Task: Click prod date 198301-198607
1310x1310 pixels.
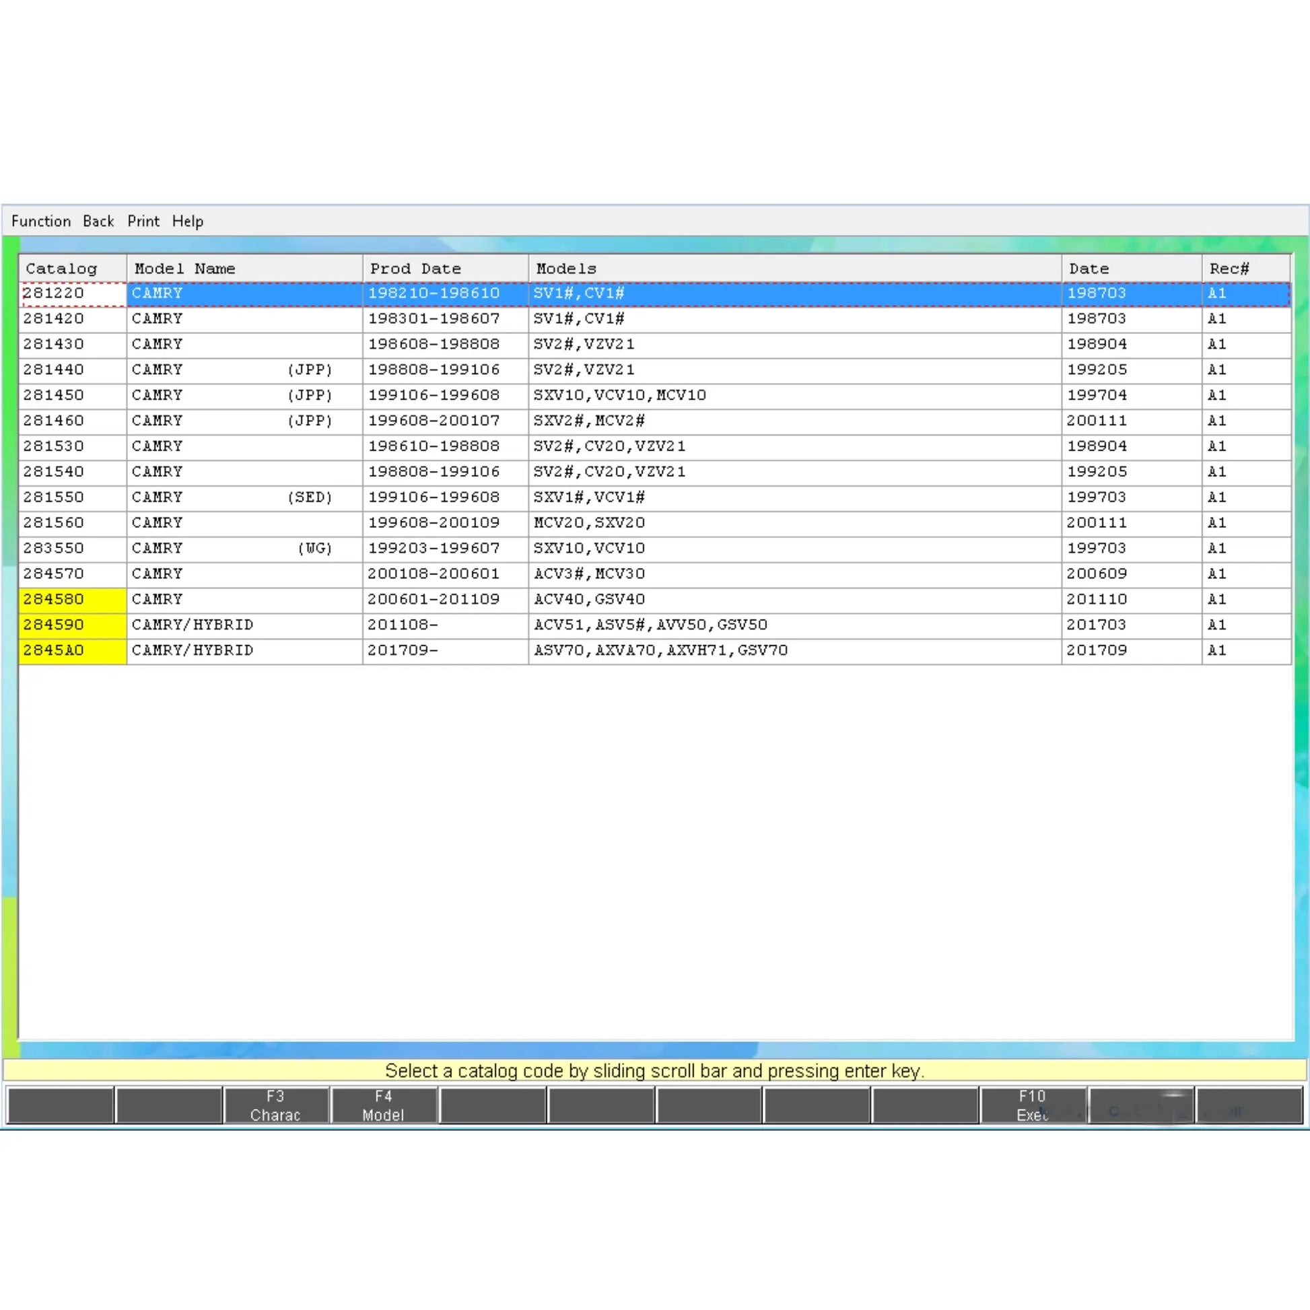Action: click(434, 318)
